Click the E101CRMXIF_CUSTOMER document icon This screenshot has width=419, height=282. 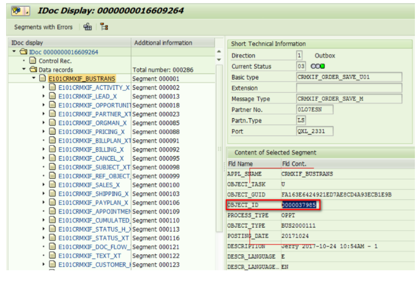53,264
